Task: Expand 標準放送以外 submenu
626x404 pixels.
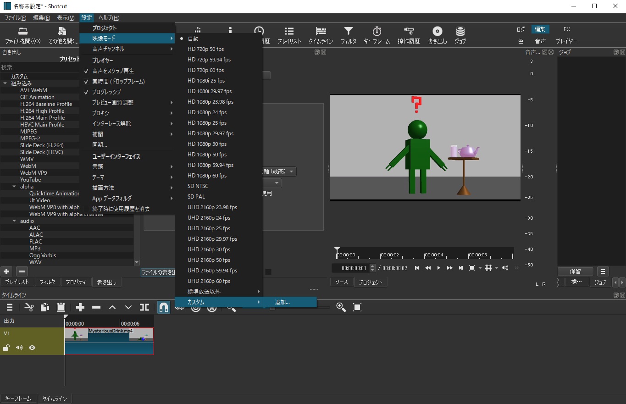Action: click(219, 292)
